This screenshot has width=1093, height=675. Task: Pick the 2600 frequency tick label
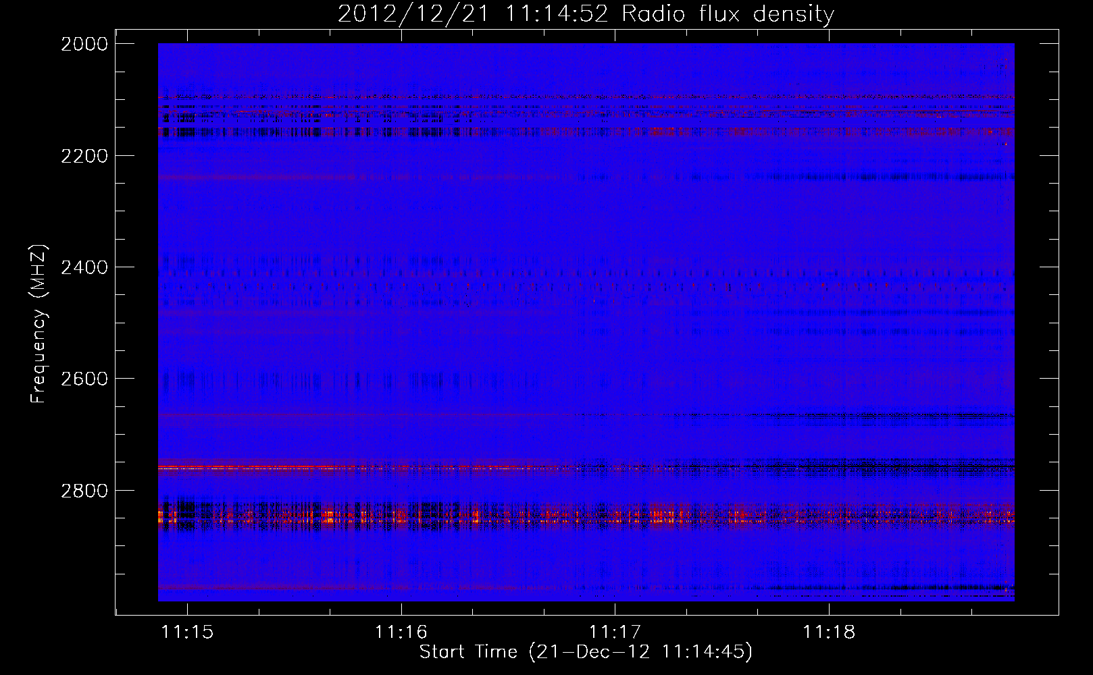(84, 379)
